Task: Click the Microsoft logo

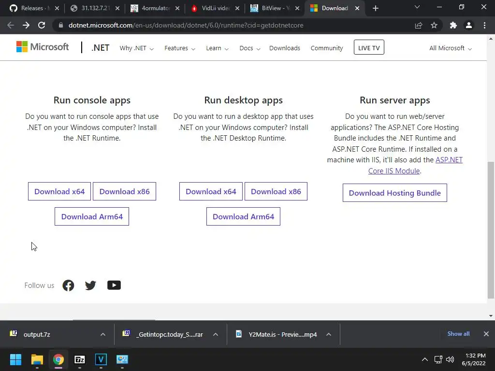Action: tap(43, 47)
